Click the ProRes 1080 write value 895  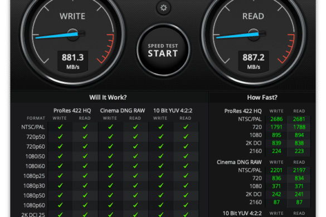276,135
